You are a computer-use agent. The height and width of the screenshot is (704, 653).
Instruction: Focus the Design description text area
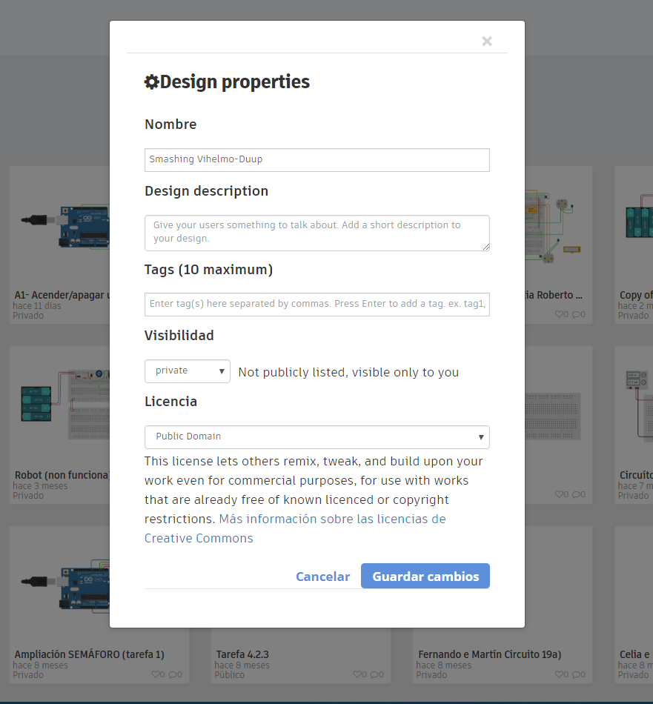[316, 233]
